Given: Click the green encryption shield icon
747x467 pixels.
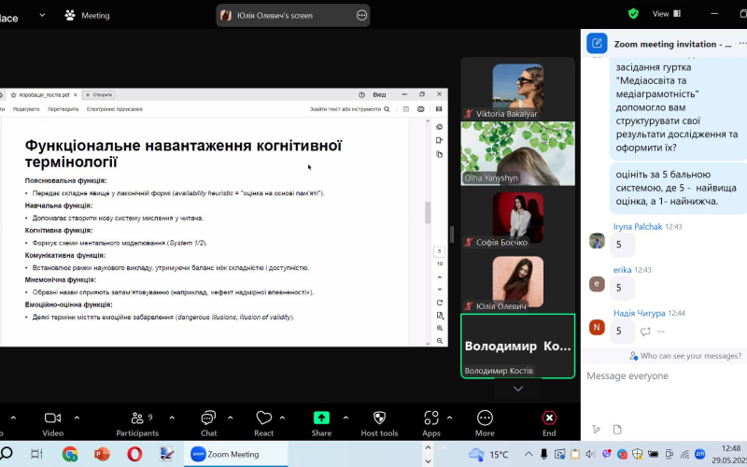Looking at the screenshot, I should pyautogui.click(x=633, y=14).
